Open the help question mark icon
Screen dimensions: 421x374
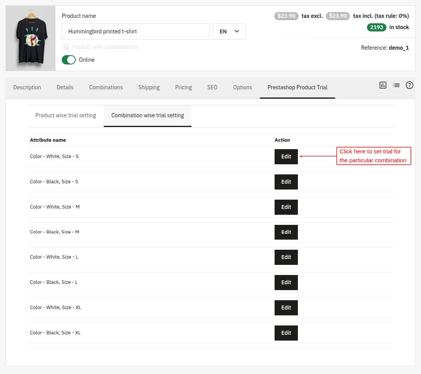(x=409, y=85)
